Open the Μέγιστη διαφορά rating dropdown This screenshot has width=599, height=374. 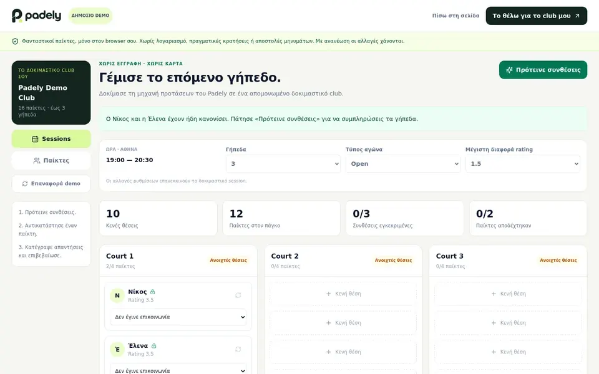coord(523,164)
